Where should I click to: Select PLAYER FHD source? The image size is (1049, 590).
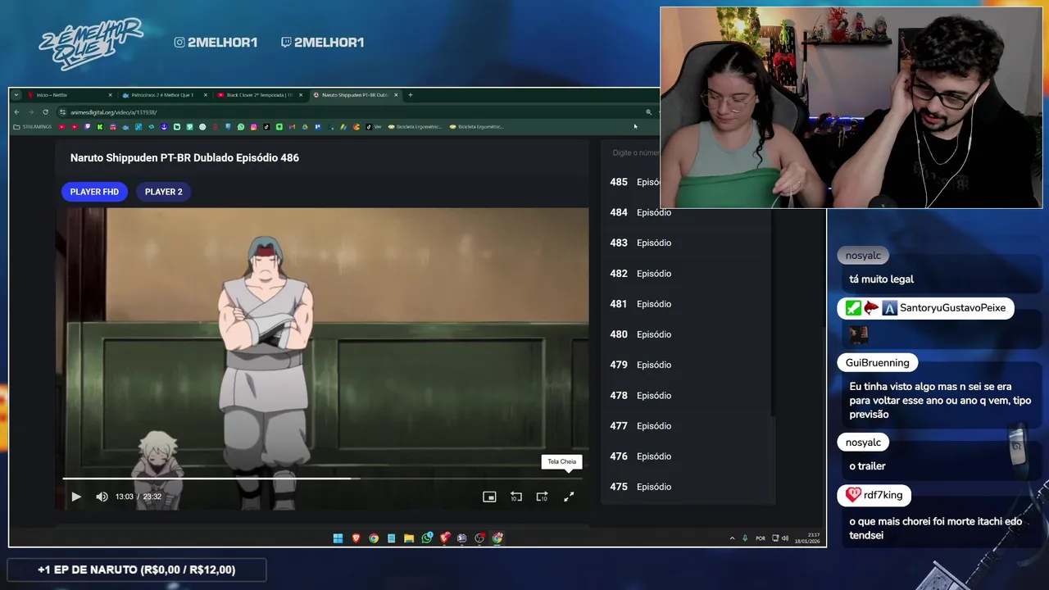point(94,192)
